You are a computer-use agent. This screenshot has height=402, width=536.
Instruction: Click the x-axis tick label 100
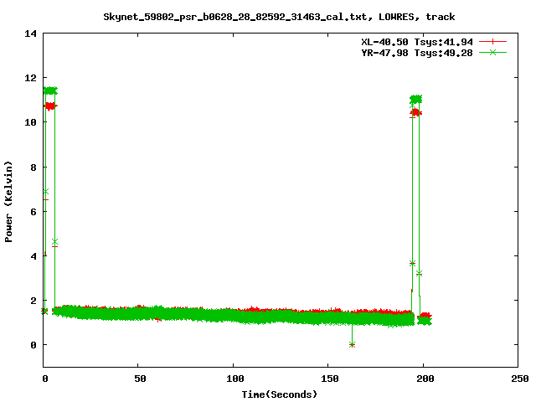234,379
